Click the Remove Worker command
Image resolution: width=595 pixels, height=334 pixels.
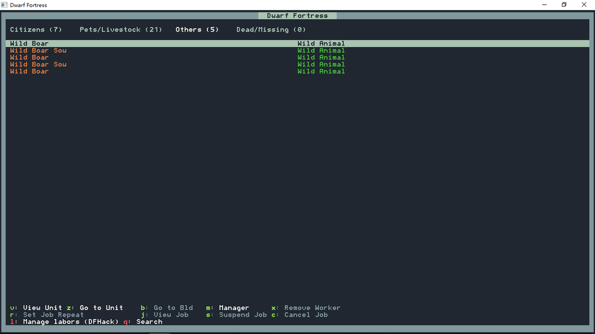tap(306, 308)
